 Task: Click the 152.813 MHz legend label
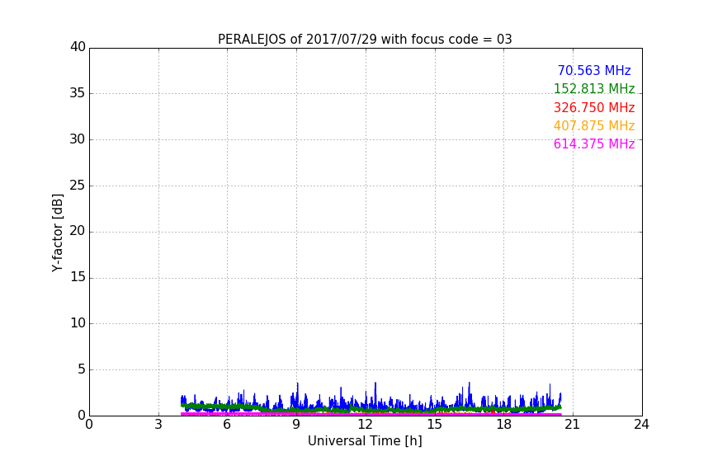coord(594,89)
